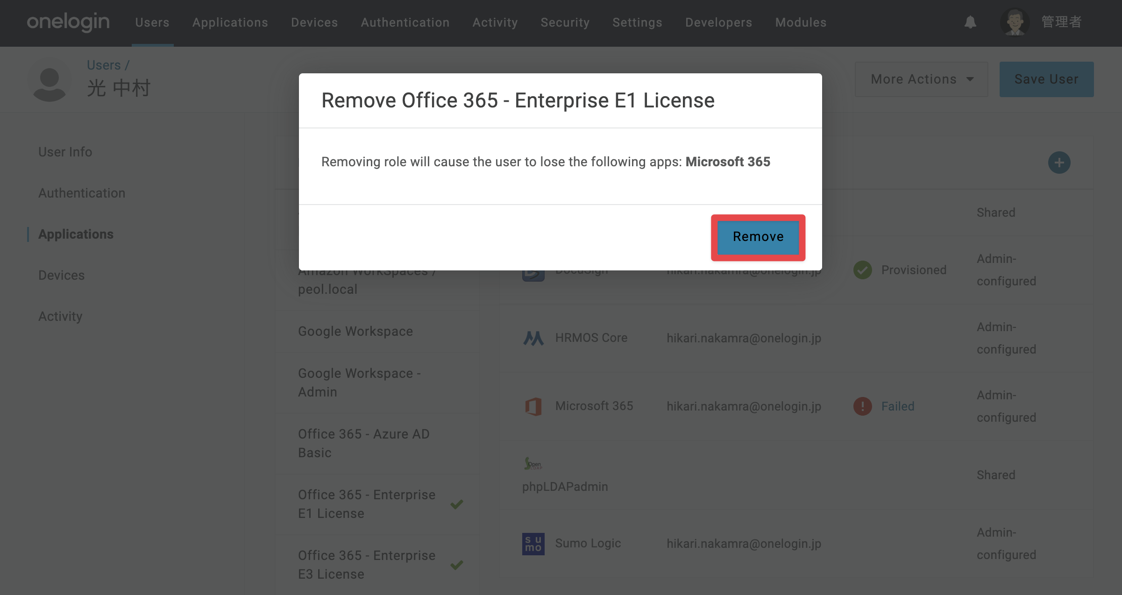Image resolution: width=1122 pixels, height=595 pixels.
Task: Click the admin profile avatar
Action: point(1015,22)
